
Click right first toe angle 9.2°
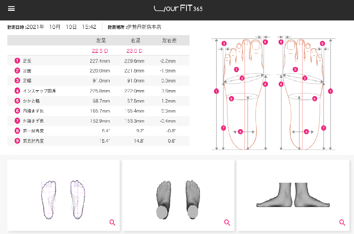pos(140,131)
